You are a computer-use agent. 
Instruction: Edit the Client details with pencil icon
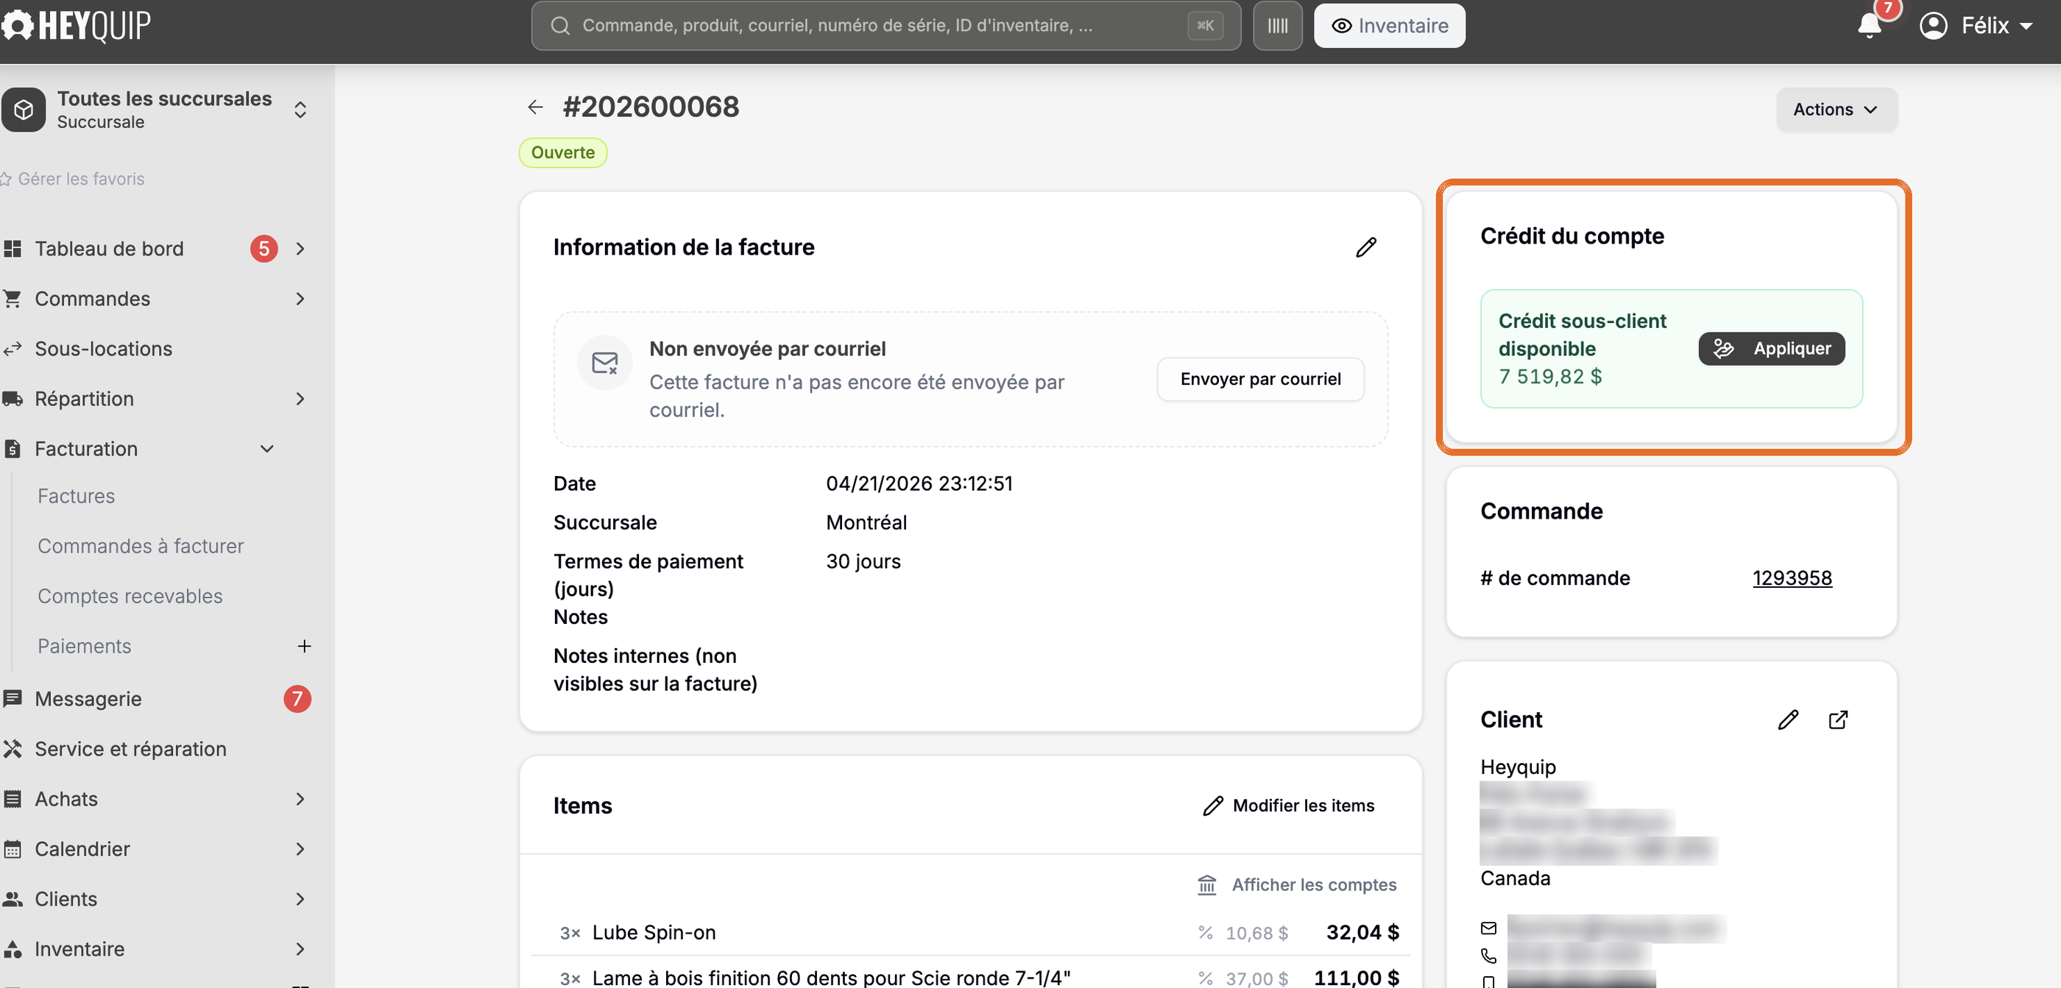point(1787,719)
